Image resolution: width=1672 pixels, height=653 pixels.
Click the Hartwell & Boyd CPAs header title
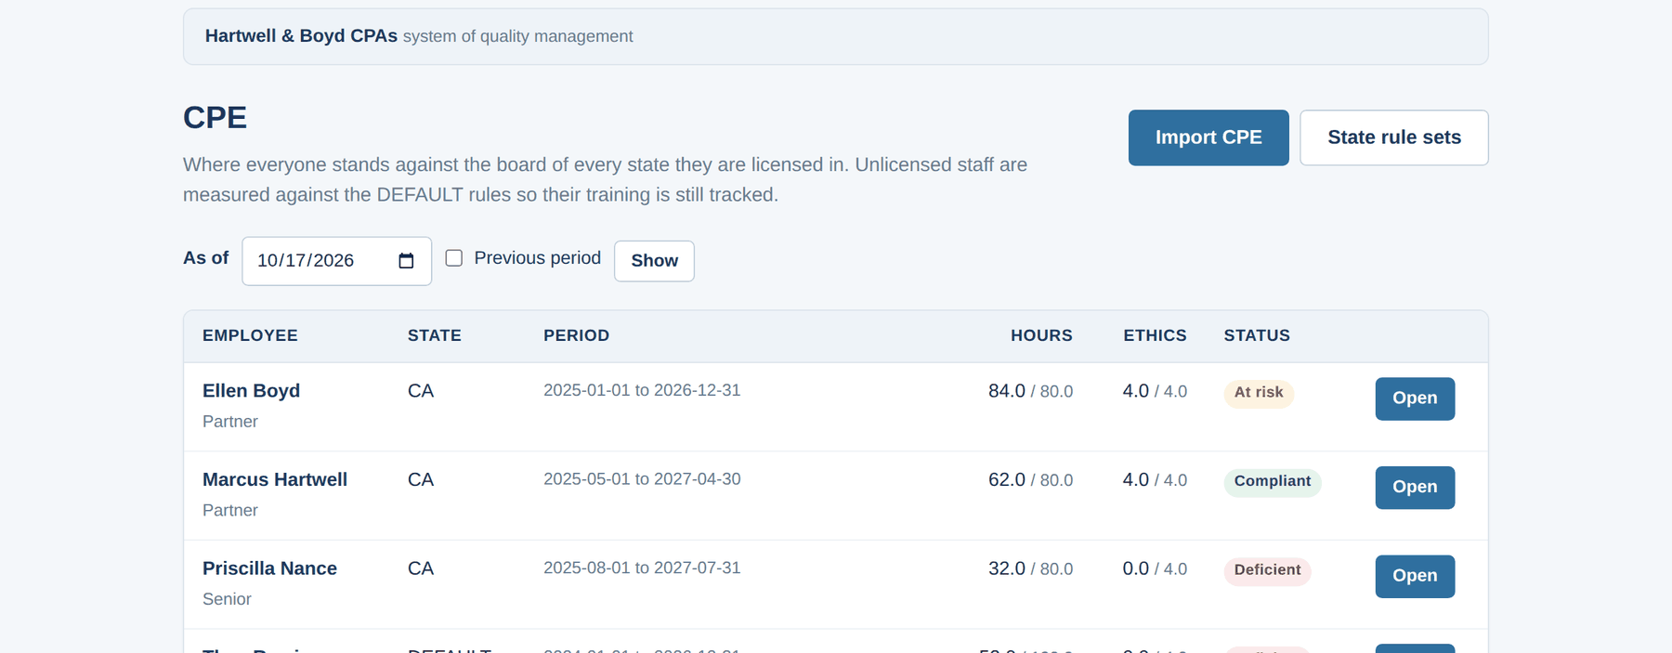pos(301,36)
